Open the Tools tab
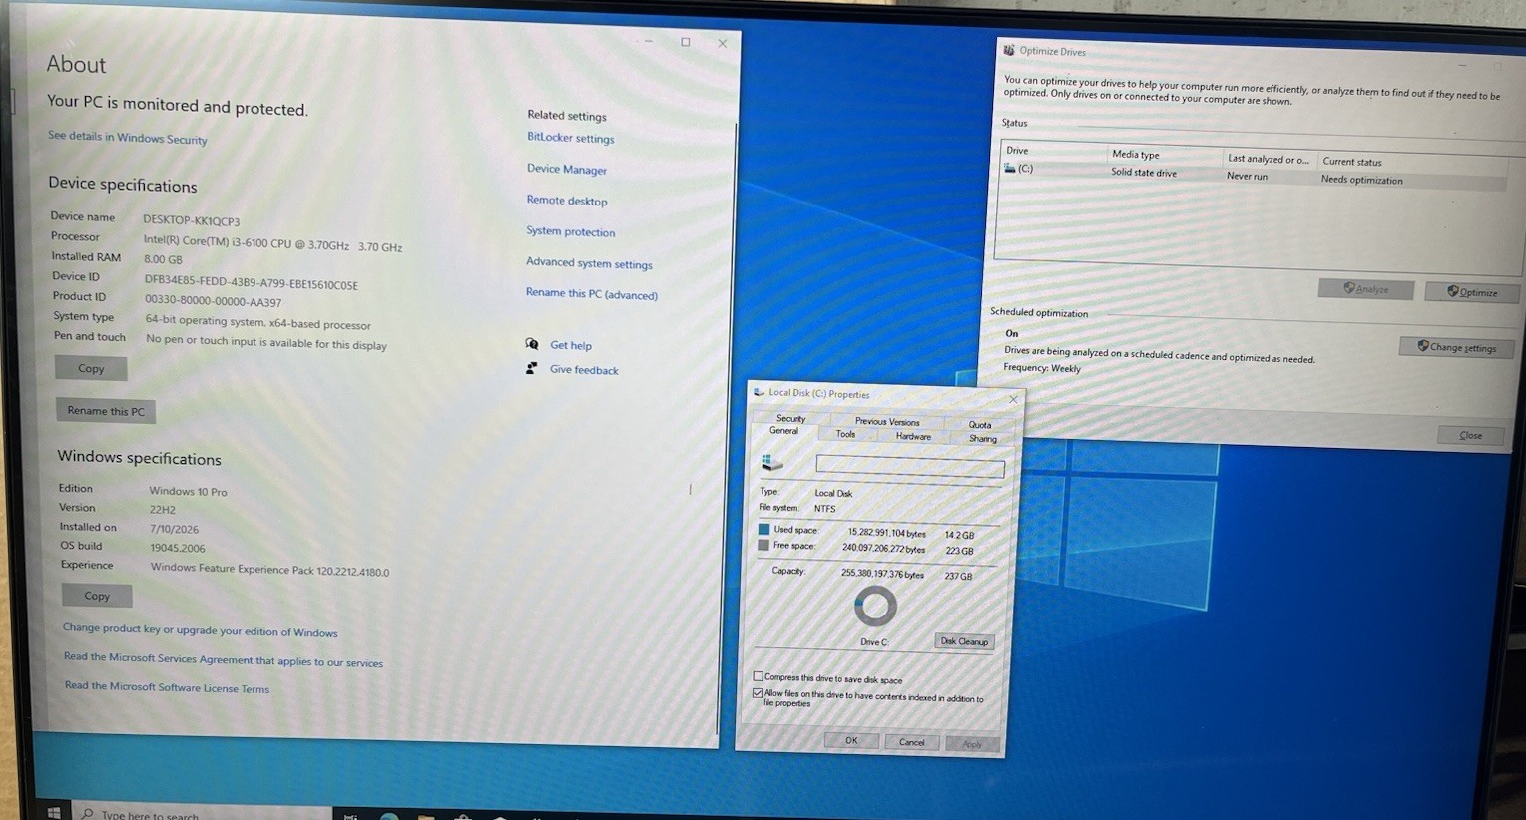This screenshot has height=820, width=1526. pyautogui.click(x=845, y=434)
